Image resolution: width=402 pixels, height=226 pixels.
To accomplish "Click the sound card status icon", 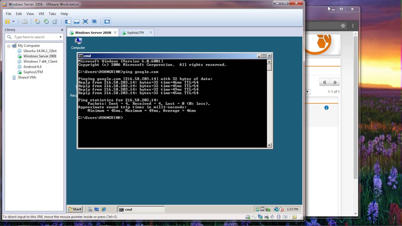I will click(x=272, y=217).
